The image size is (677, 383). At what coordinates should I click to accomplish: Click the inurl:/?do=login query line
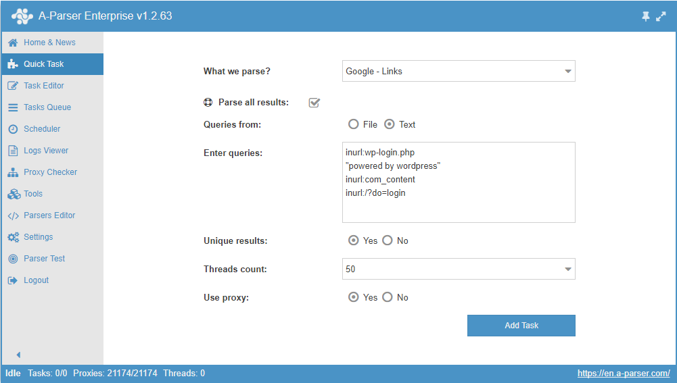click(375, 193)
